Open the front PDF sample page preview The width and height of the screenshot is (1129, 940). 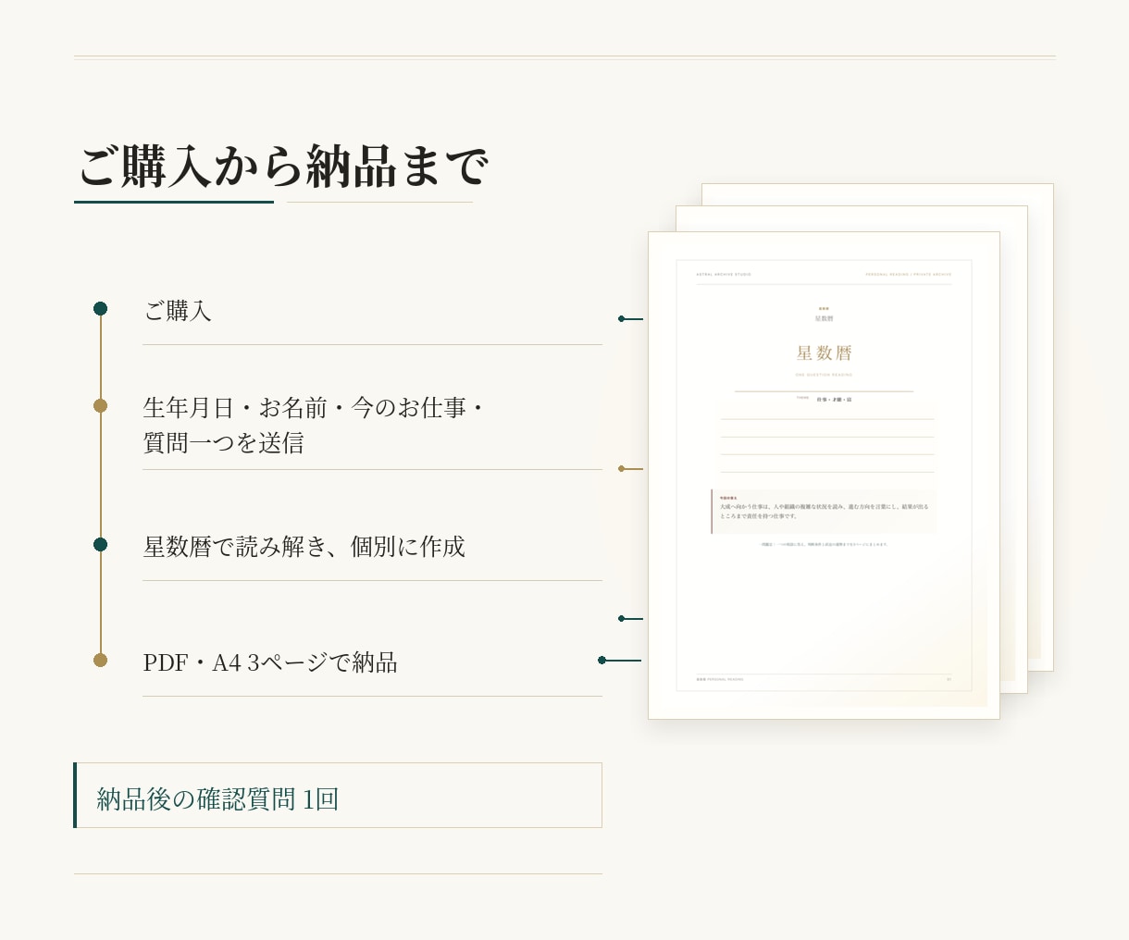point(824,476)
